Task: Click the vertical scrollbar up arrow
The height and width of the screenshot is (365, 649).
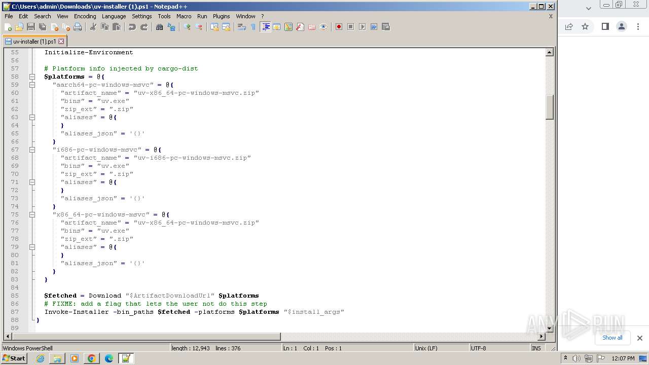Action: pos(549,52)
